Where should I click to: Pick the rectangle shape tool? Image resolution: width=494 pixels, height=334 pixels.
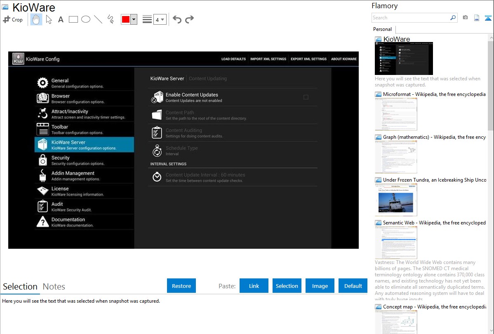point(73,19)
